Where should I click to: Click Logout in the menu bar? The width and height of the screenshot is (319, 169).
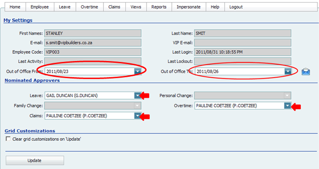[236, 7]
